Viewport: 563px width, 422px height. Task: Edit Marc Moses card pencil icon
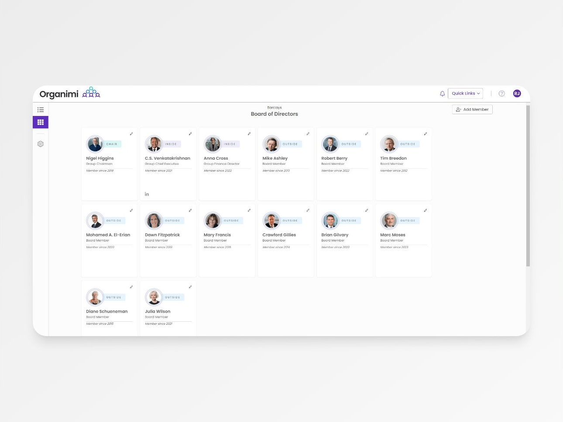coord(426,211)
